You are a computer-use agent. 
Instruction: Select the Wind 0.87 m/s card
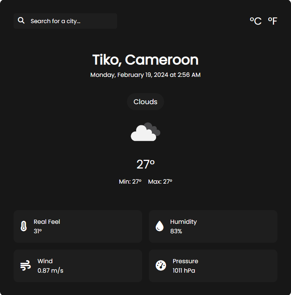pyautogui.click(x=78, y=266)
